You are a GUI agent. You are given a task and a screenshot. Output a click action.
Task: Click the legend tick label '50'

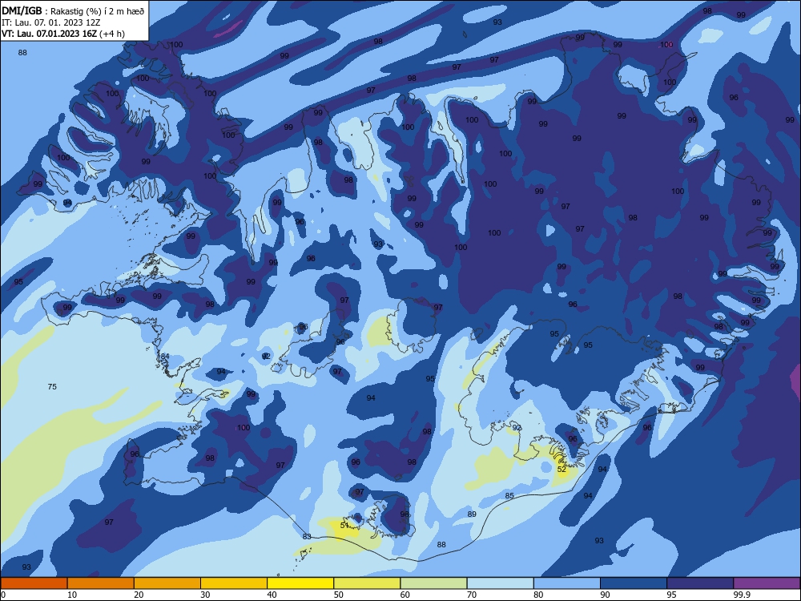[339, 595]
